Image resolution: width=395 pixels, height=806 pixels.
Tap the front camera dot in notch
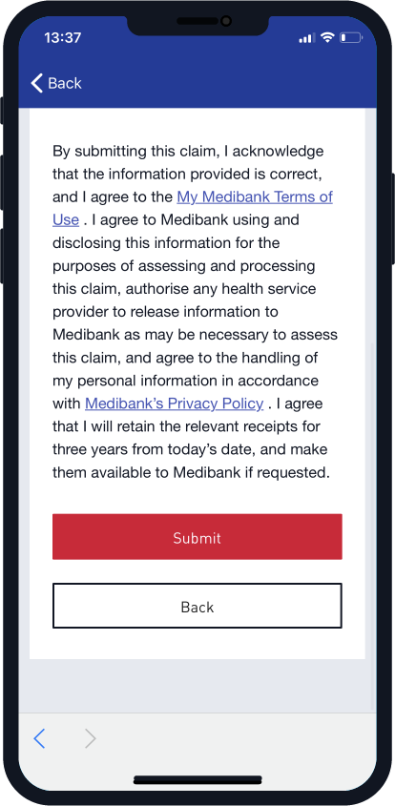tap(225, 21)
